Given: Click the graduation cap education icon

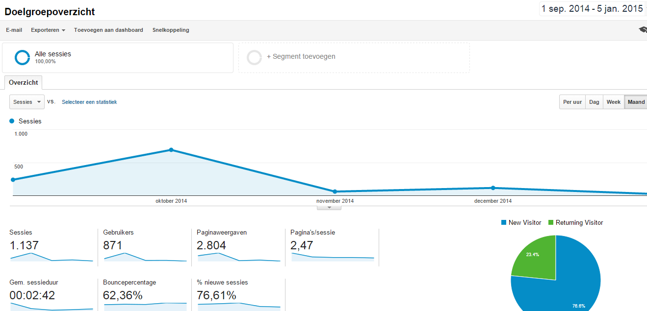Looking at the screenshot, I should click(x=643, y=30).
